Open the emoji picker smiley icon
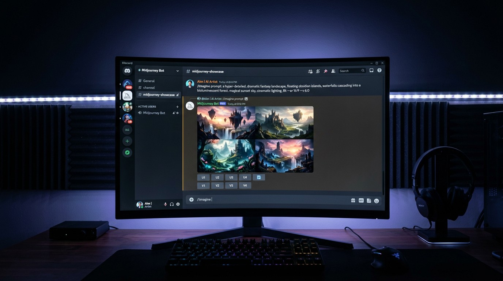 [x=377, y=201]
